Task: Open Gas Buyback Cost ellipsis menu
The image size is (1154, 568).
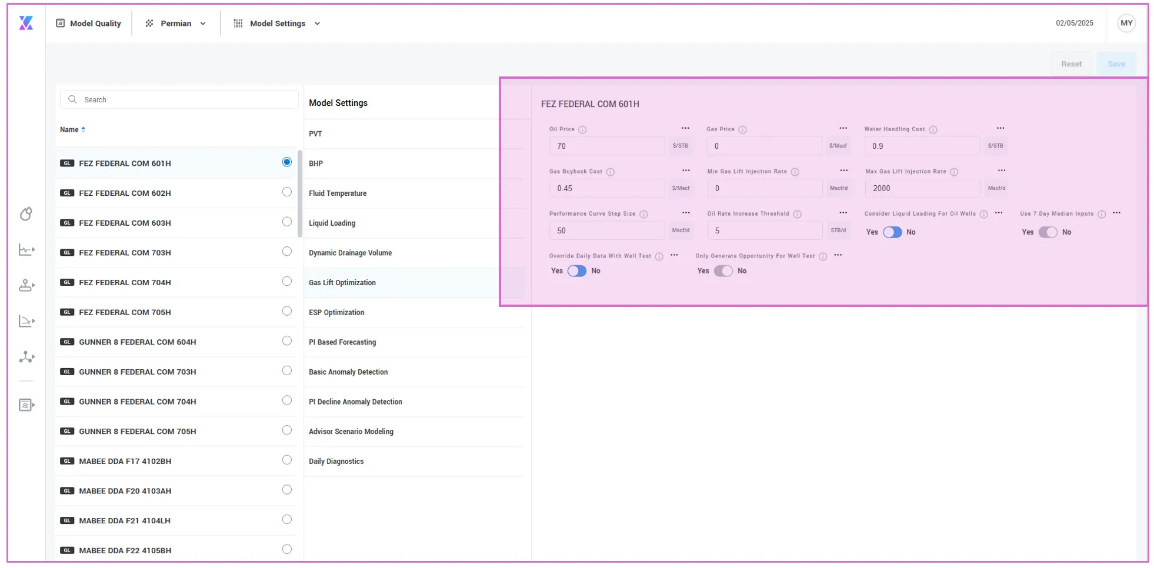Action: [686, 171]
